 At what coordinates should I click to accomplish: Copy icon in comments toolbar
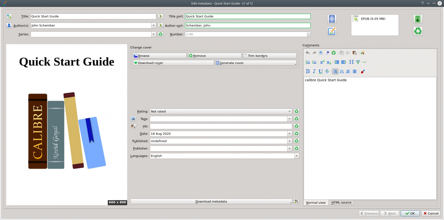tap(342, 53)
